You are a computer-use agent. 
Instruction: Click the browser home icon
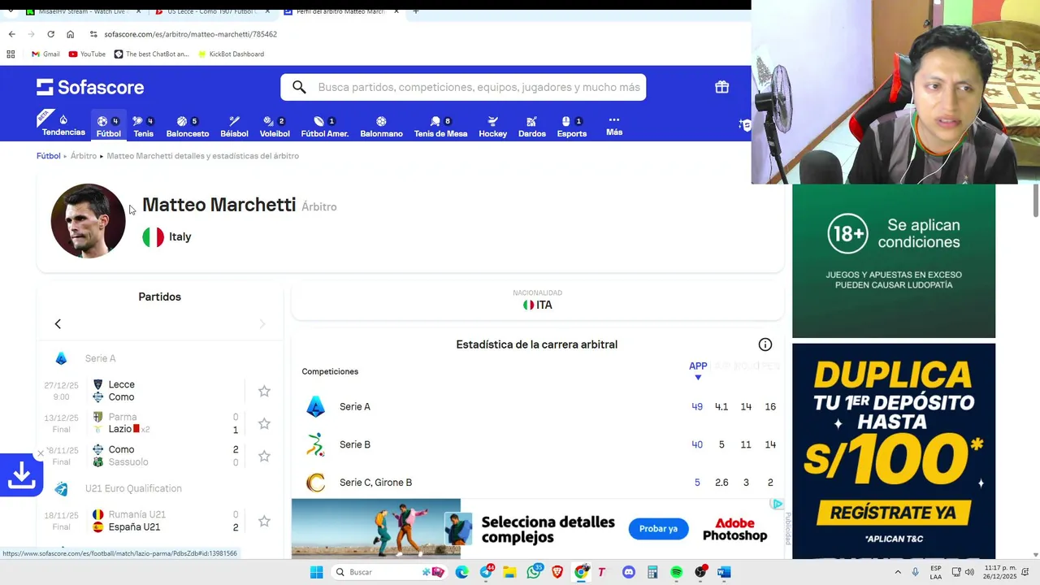click(x=71, y=34)
